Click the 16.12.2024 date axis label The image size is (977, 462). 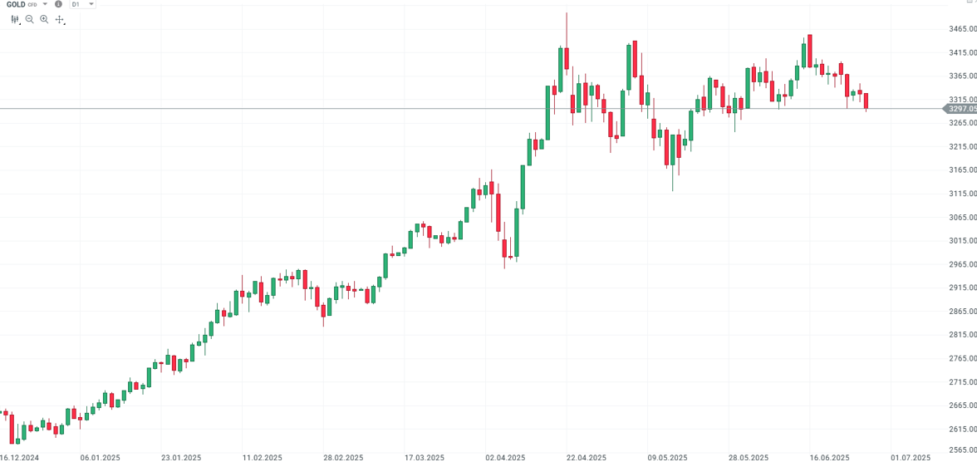pos(20,457)
